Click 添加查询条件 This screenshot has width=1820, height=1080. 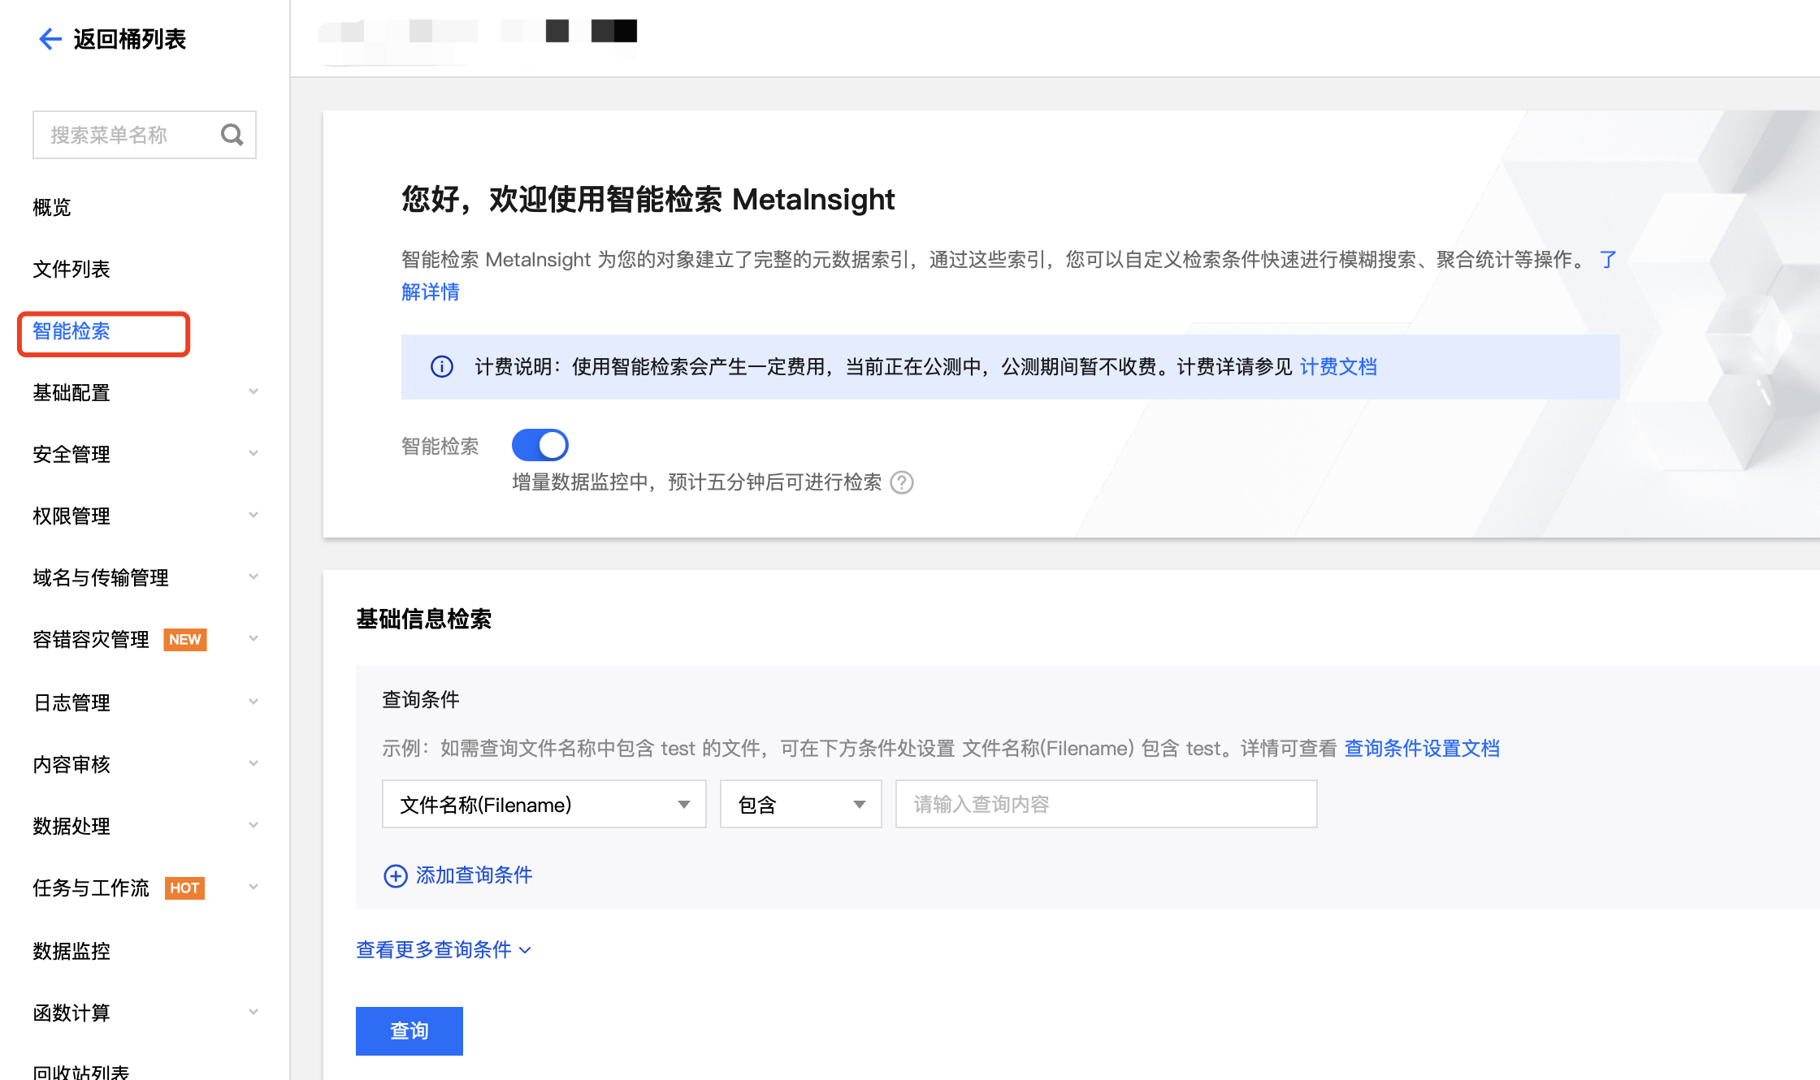click(x=474, y=875)
